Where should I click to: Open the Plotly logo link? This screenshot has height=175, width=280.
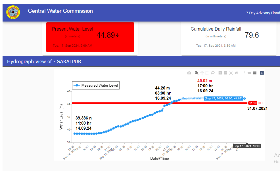pyautogui.click(x=262, y=73)
